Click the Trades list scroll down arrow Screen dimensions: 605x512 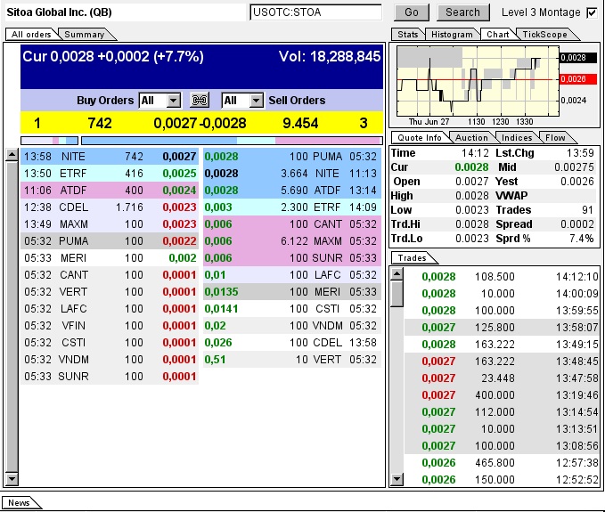397,479
